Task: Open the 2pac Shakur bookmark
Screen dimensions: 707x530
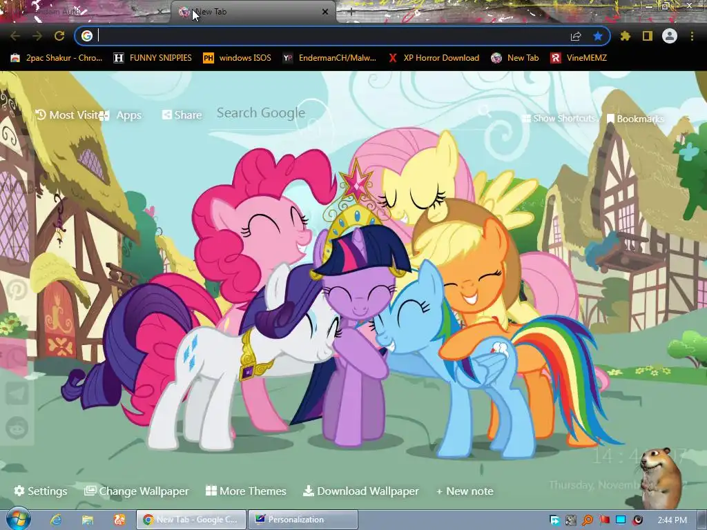Action: (x=57, y=58)
